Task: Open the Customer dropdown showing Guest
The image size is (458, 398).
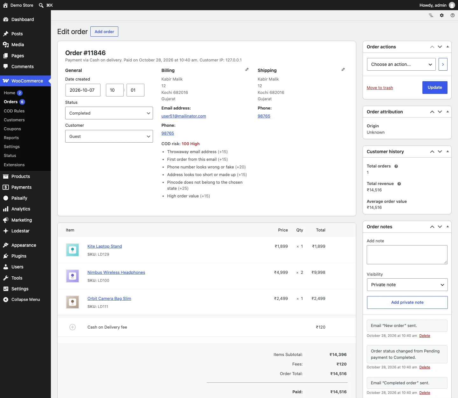Action: 109,136
